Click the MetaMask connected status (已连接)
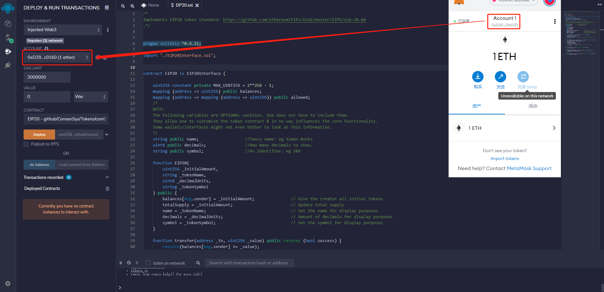 pyautogui.click(x=461, y=21)
